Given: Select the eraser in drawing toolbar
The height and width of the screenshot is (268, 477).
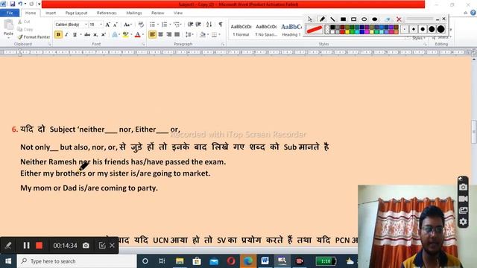Looking at the screenshot, I should 388,19.
